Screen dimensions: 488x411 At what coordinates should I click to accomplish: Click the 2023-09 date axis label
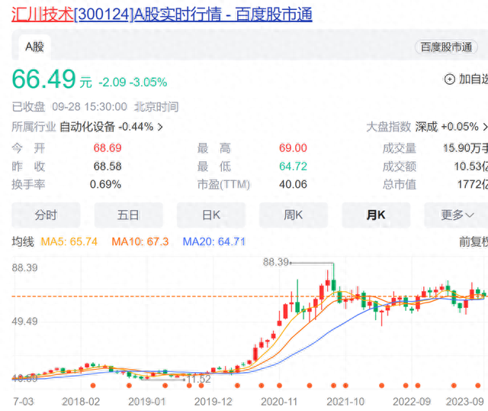pos(465,402)
